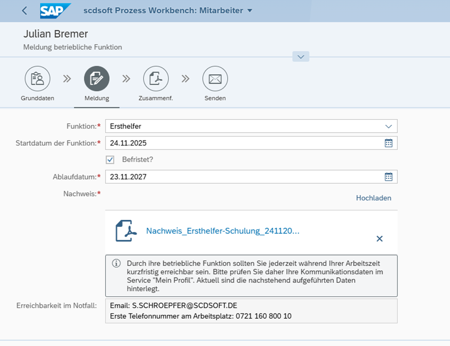Image resolution: width=450 pixels, height=346 pixels.
Task: Click the Hochladen upload link
Action: 373,198
